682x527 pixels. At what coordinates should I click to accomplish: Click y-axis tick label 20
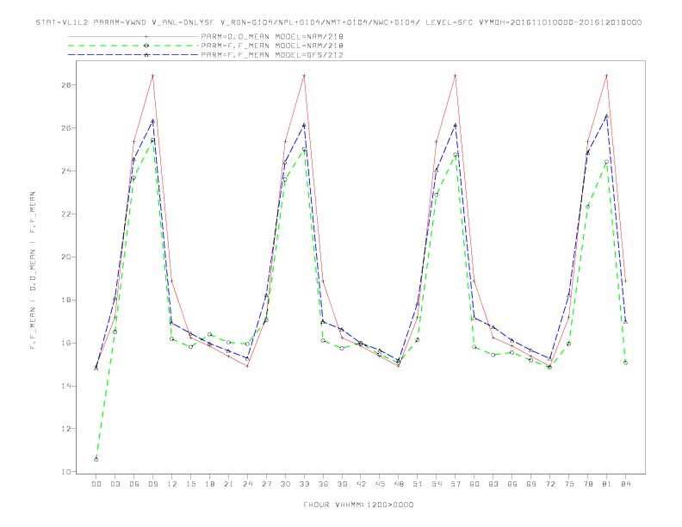pyautogui.click(x=66, y=257)
